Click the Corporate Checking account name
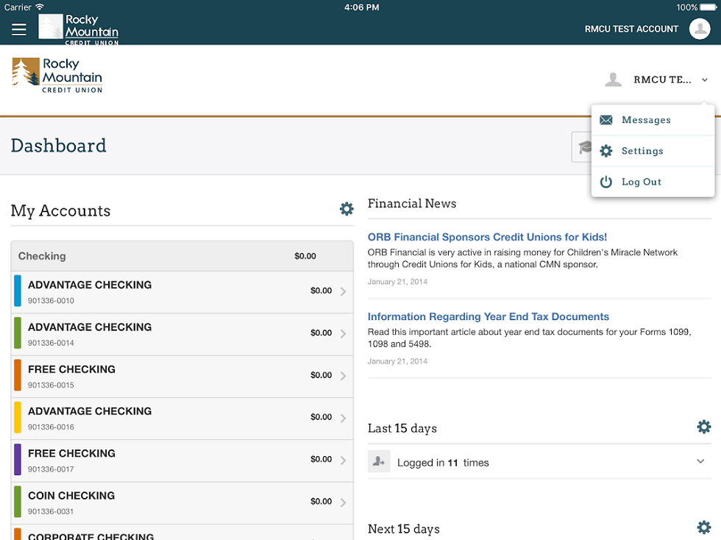 click(91, 536)
